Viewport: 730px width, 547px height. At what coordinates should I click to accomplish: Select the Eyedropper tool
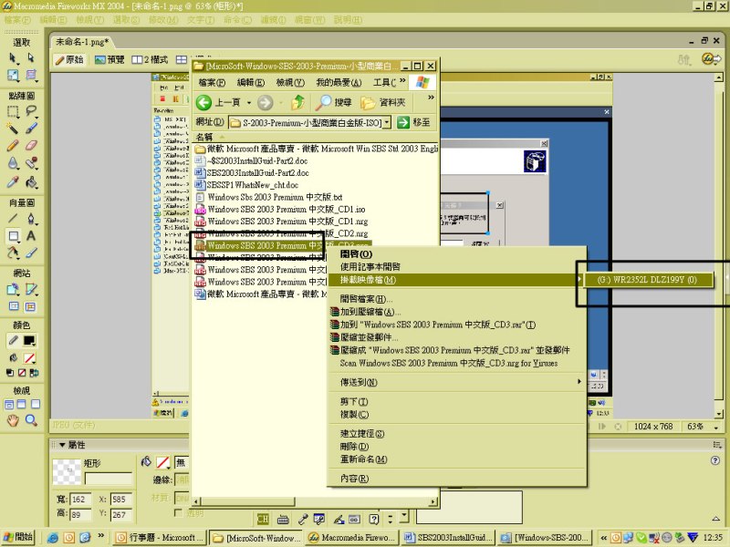pos(13,181)
